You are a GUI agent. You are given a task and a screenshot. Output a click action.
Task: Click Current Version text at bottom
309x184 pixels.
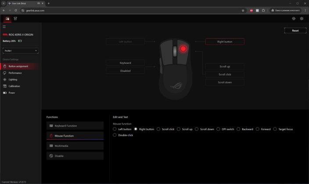tap(14, 182)
